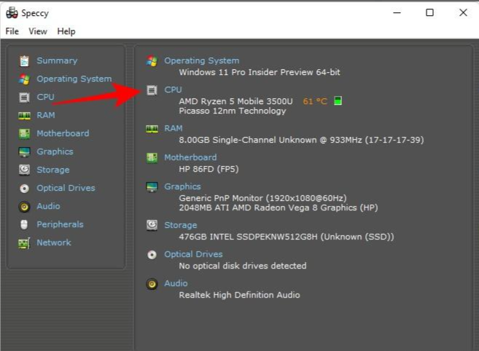
Task: Click the Audio speaker icon in sidebar
Action: (24, 206)
